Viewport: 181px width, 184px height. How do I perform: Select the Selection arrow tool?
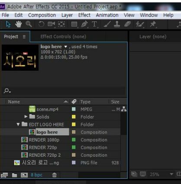click(x=8, y=24)
